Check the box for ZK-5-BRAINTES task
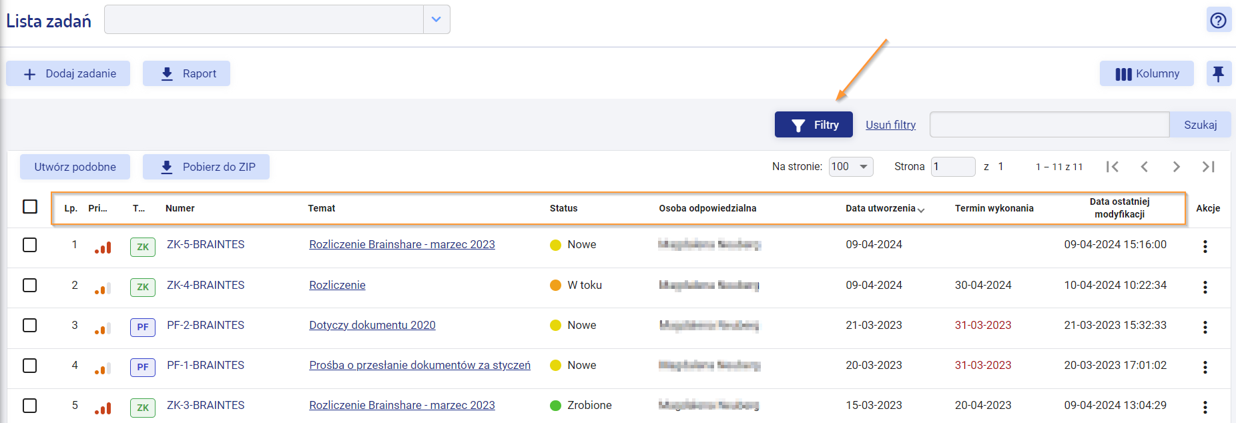Viewport: 1236px width, 423px height. (30, 245)
